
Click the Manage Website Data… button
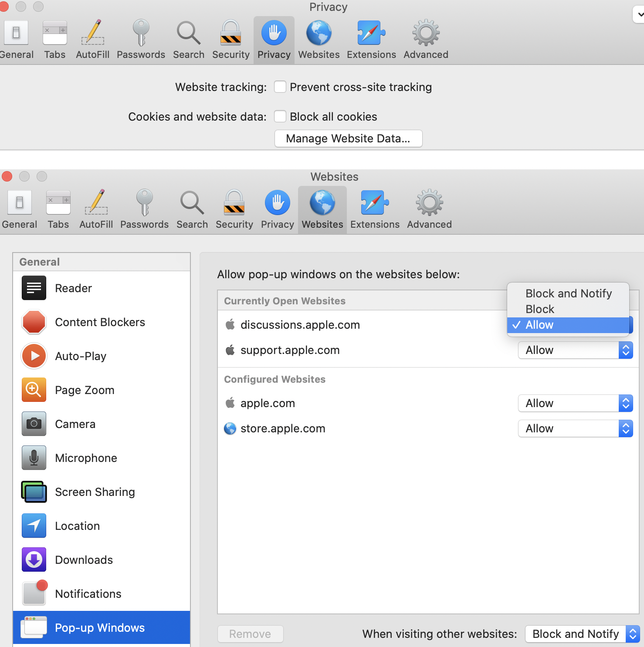coord(348,138)
